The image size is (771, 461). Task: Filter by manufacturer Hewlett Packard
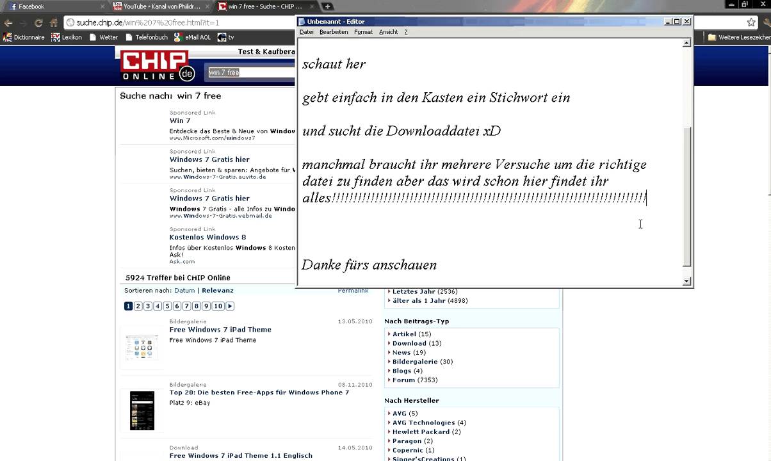click(x=421, y=432)
